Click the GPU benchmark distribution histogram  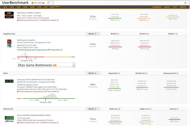click(46, 54)
